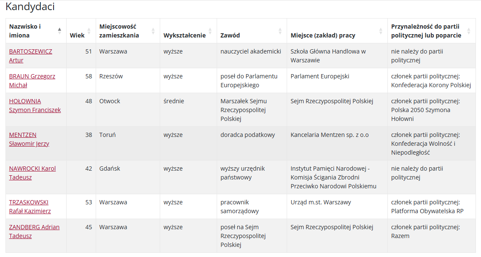This screenshot has height=257, width=481.
Task: Open MENTZEN Sławomir Jerzy link
Action: [x=29, y=139]
